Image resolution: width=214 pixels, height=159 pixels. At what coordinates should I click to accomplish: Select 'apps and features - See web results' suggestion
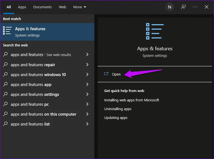click(x=47, y=55)
